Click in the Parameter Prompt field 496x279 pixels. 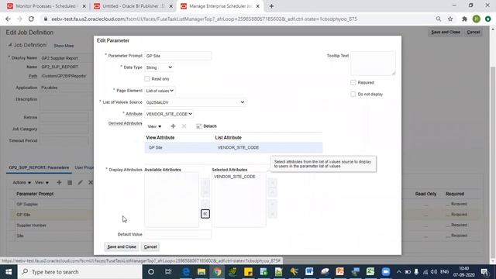(x=177, y=56)
